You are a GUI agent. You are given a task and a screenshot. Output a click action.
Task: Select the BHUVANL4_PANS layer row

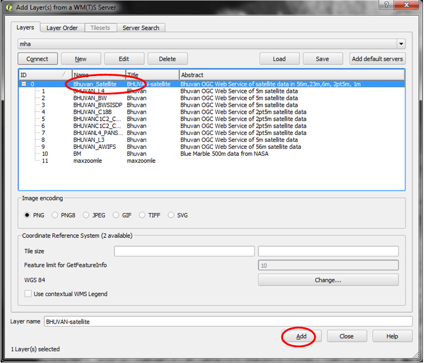211,133
